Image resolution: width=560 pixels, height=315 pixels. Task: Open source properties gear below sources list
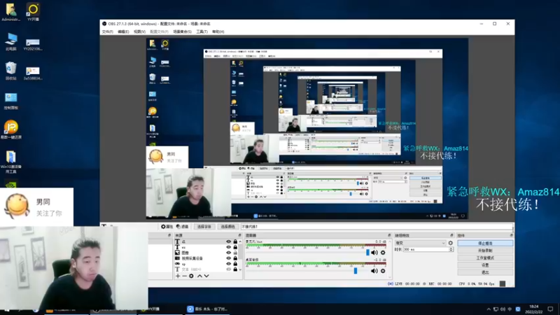pyautogui.click(x=191, y=276)
